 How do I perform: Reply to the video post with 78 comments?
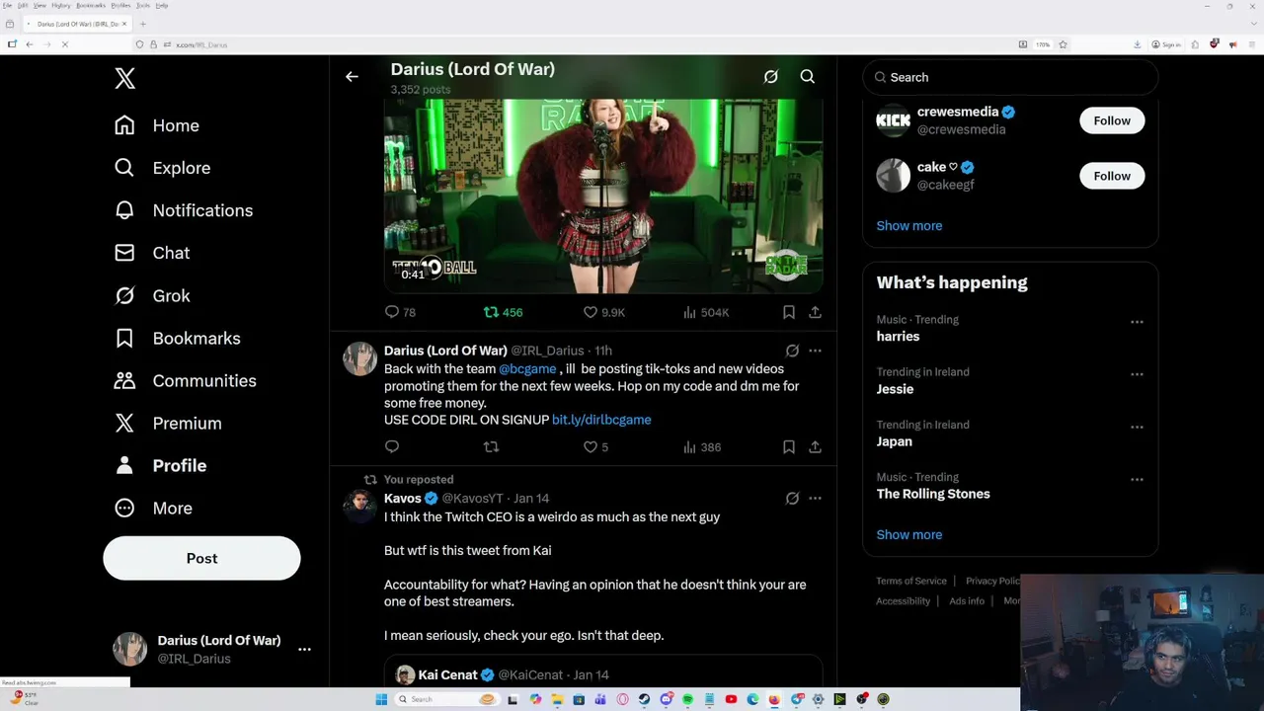400,312
